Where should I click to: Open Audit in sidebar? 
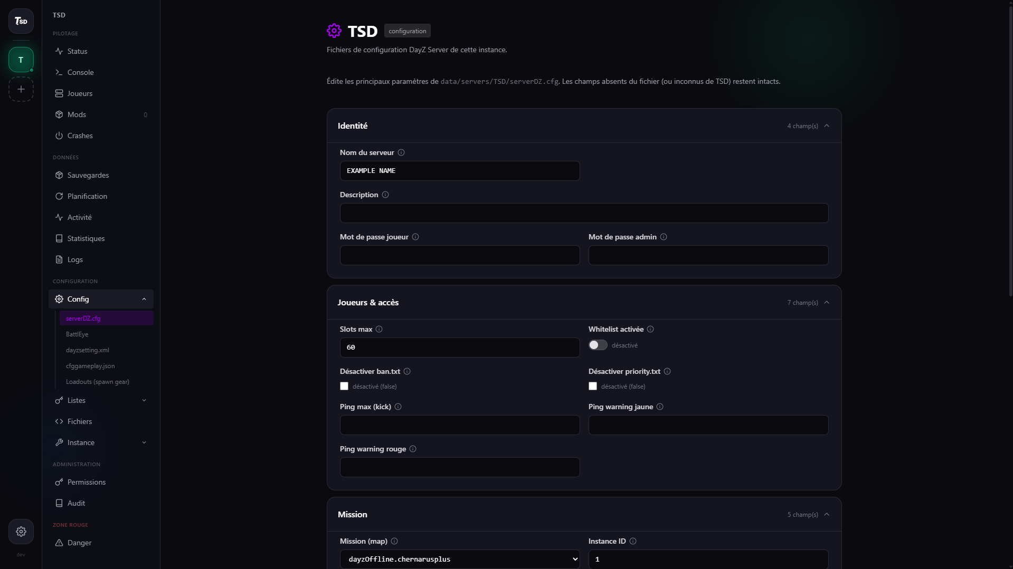pyautogui.click(x=101, y=503)
